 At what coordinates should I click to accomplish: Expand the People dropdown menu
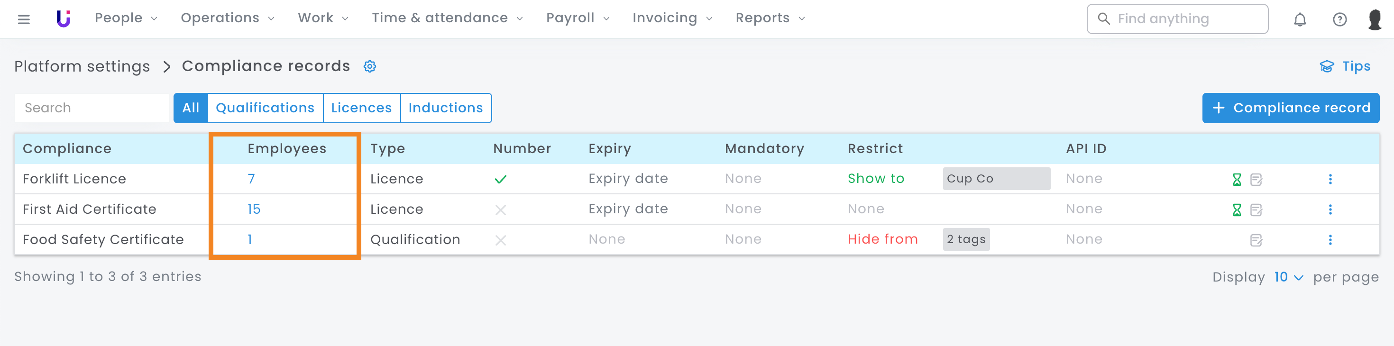pos(126,18)
